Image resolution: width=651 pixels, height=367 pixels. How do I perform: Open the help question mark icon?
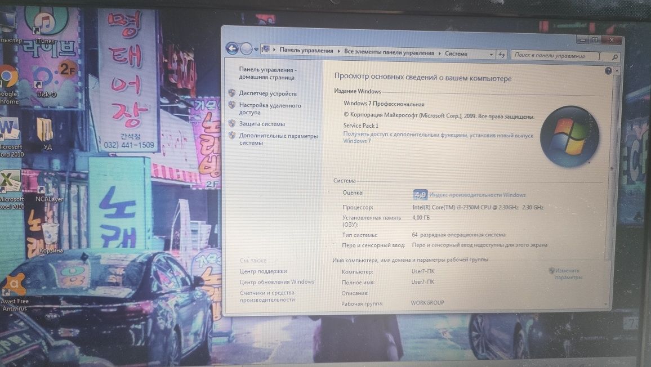(x=608, y=71)
